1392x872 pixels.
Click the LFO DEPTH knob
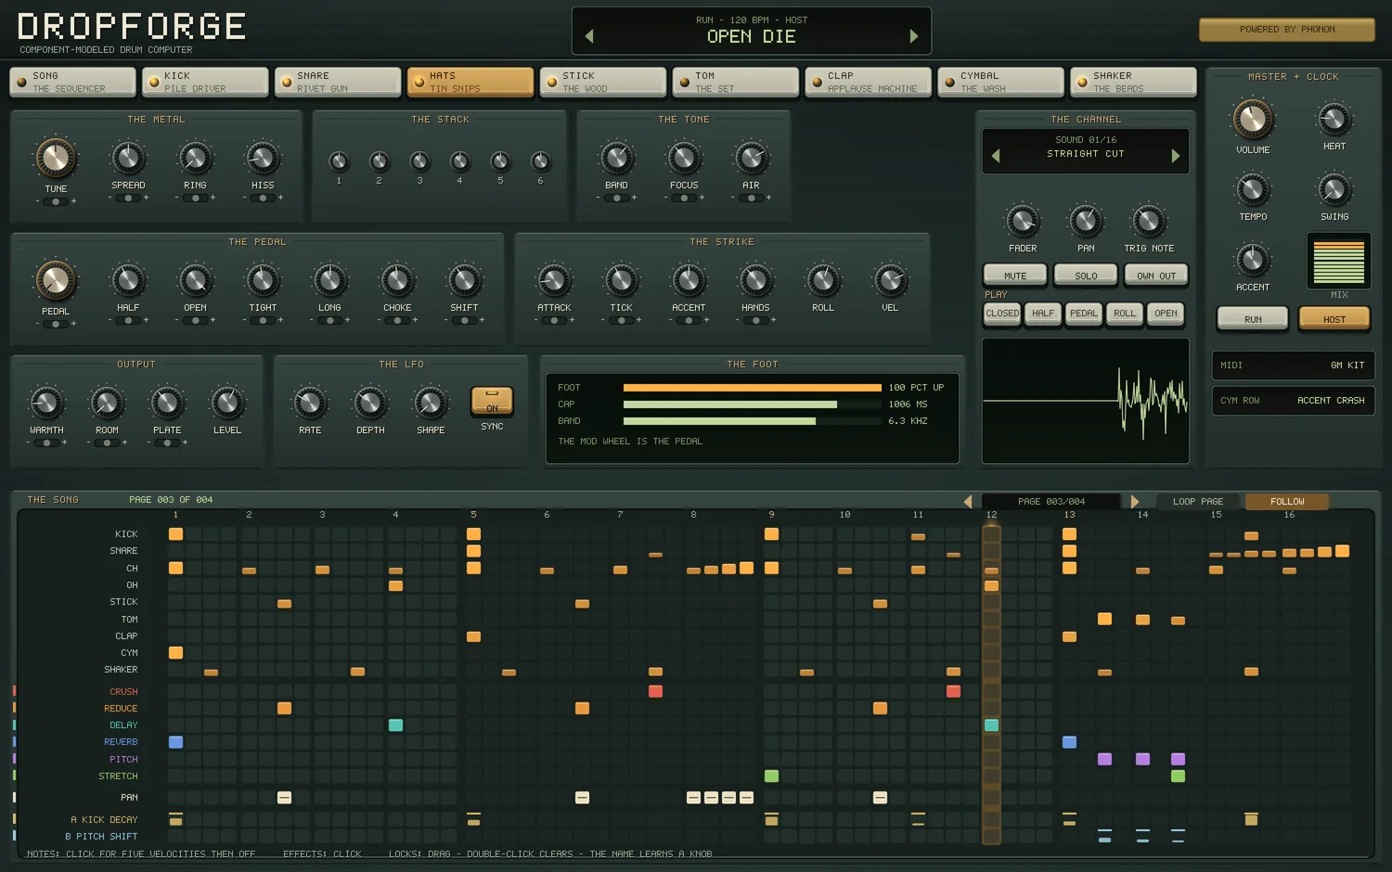(x=370, y=404)
